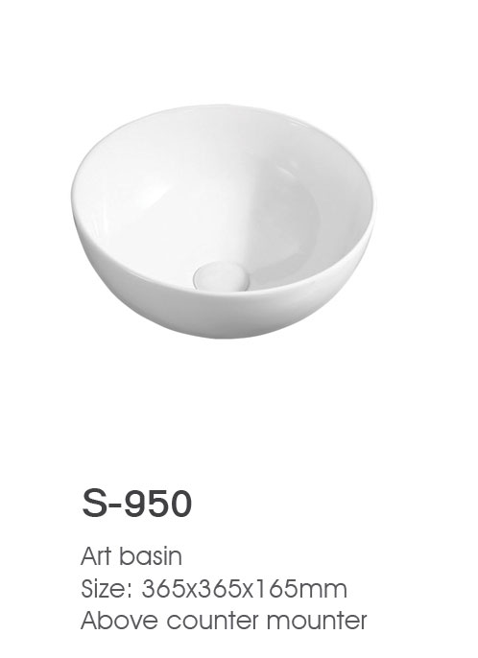Click the word "counter" in the description

[x=212, y=622]
